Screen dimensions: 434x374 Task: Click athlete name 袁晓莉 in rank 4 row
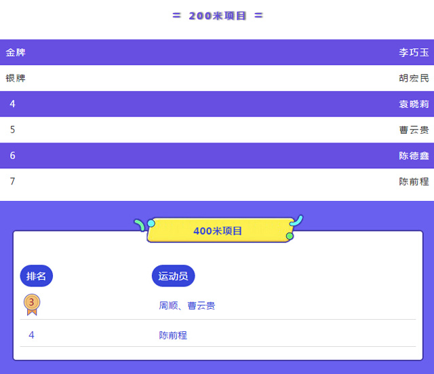click(x=414, y=104)
